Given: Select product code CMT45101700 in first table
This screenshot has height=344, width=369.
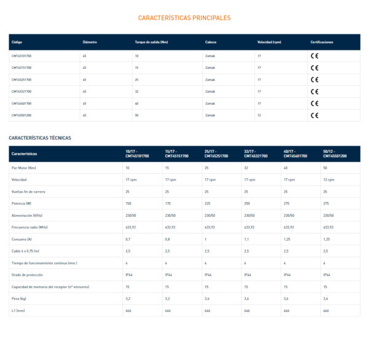Looking at the screenshot, I should click(x=22, y=56).
